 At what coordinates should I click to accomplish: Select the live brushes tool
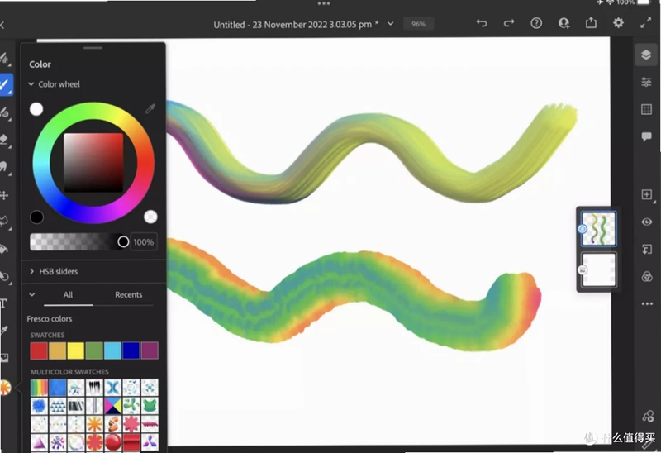coord(5,85)
